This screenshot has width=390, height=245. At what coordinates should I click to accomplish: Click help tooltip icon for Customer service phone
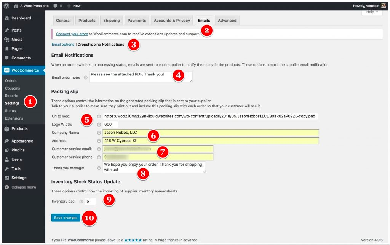(x=99, y=157)
